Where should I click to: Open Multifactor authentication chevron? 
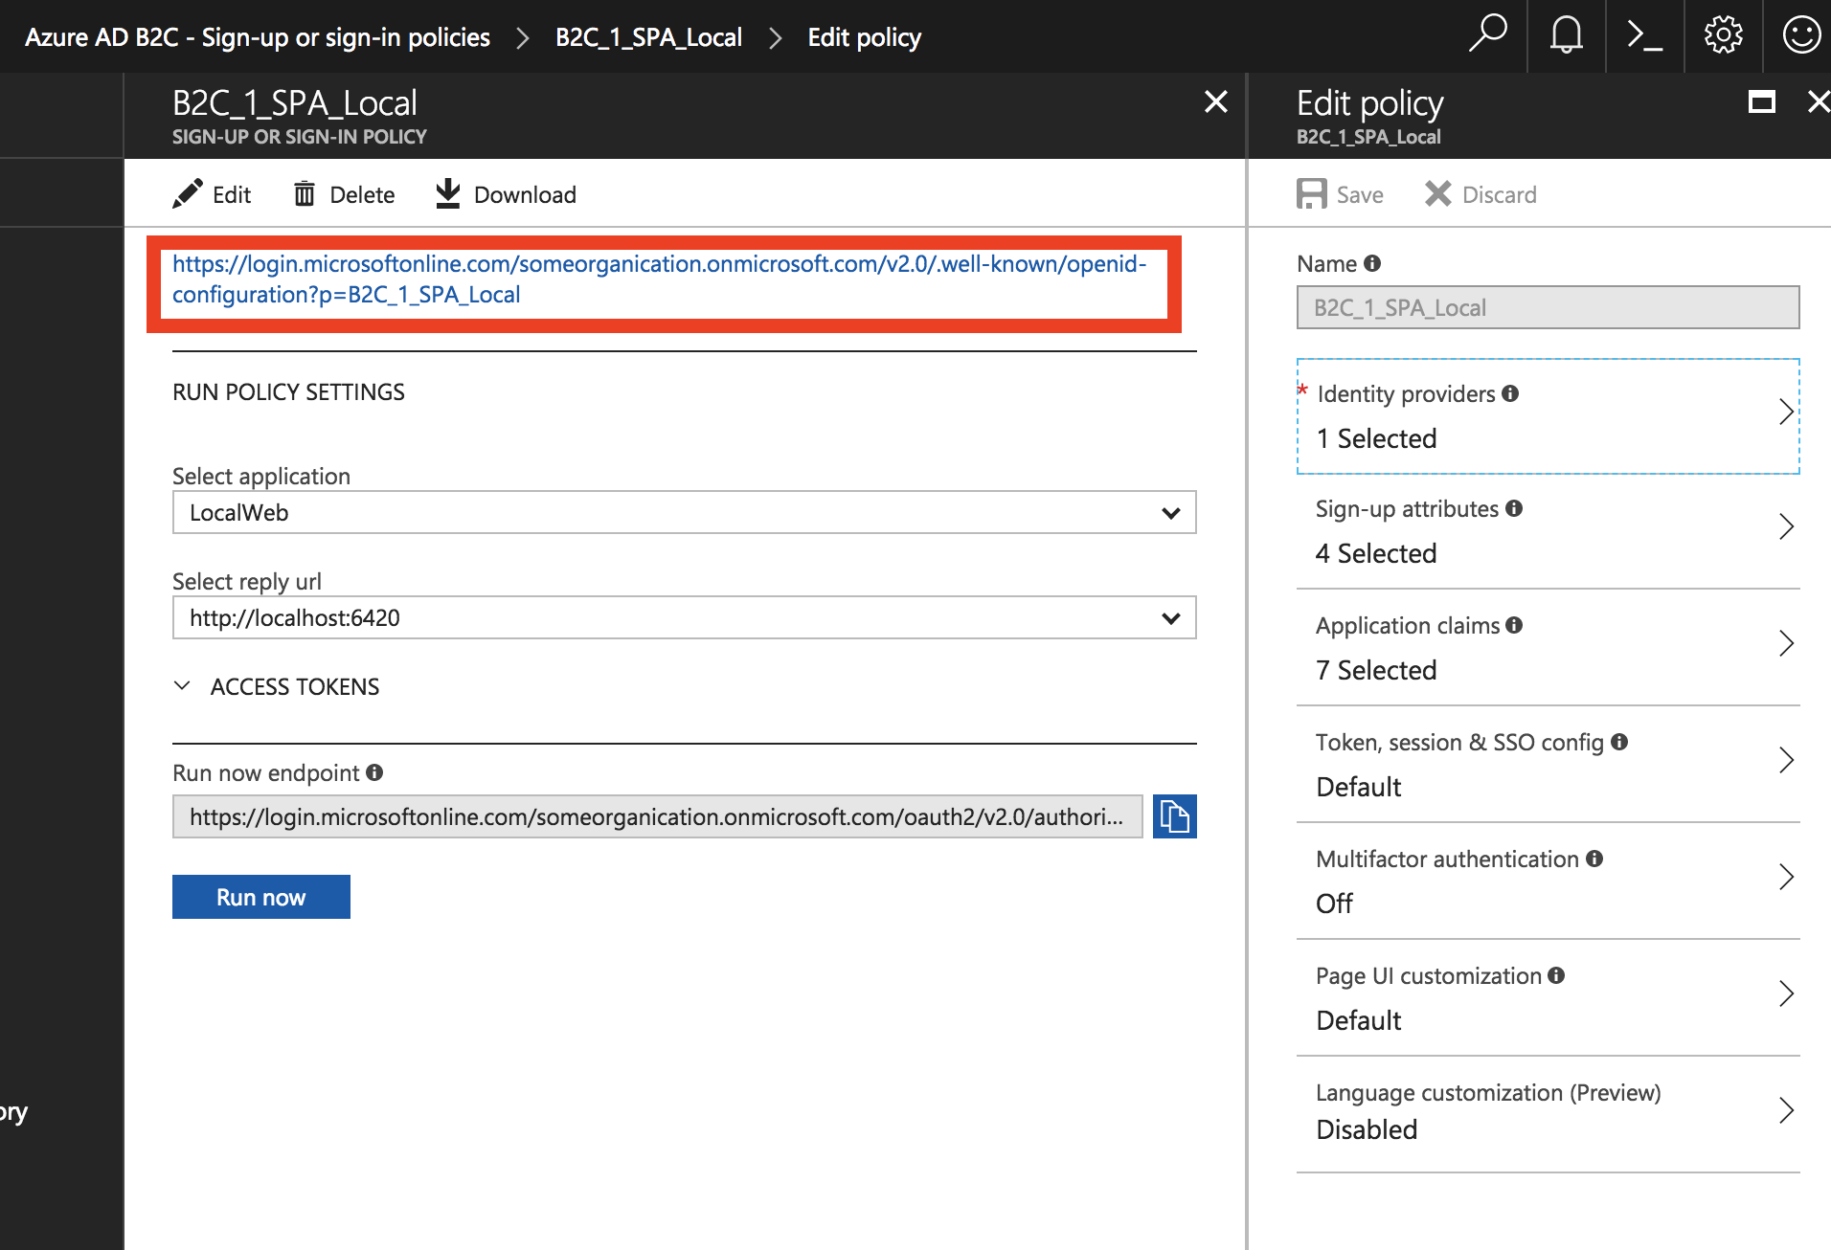(1786, 877)
